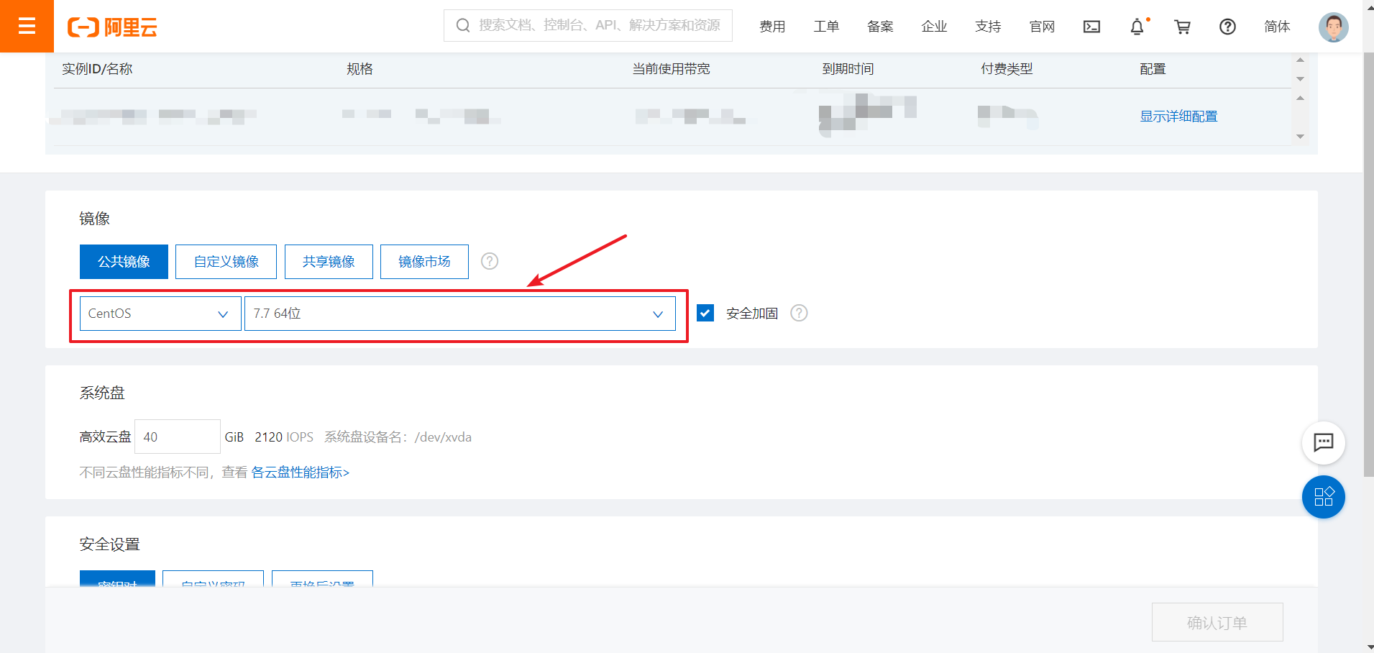The image size is (1374, 653).
Task: Open the shopping cart
Action: tap(1182, 27)
